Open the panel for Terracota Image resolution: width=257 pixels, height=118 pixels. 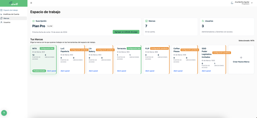click(121, 71)
